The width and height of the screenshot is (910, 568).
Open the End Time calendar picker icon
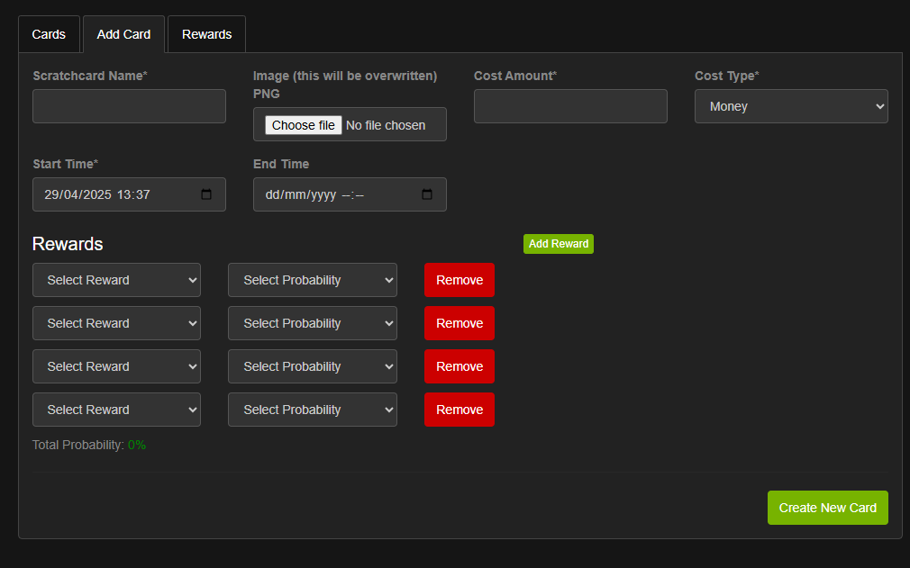[x=427, y=194]
